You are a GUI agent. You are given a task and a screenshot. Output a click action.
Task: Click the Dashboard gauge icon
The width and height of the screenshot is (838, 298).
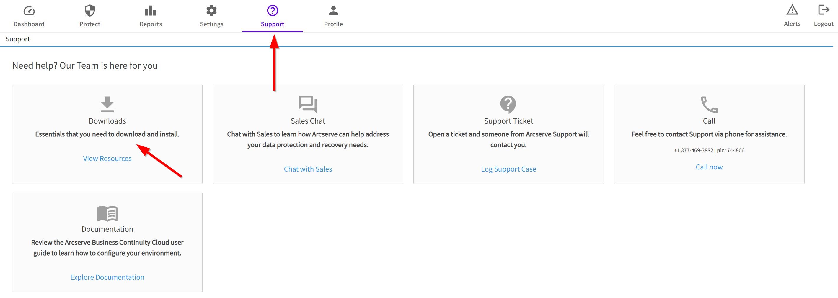pos(29,11)
